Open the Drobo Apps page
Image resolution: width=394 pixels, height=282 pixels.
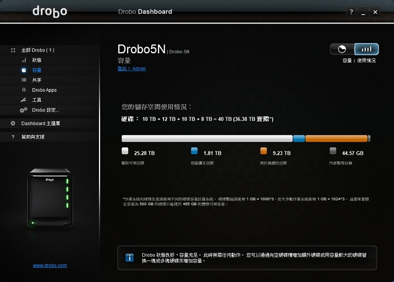tap(44, 90)
